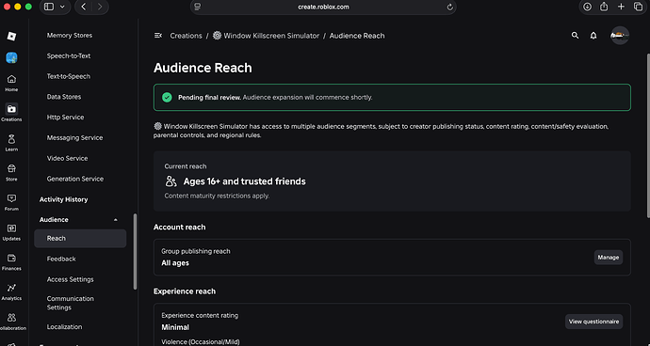The image size is (650, 346).
Task: Open Forum in left rail
Action: [11, 202]
